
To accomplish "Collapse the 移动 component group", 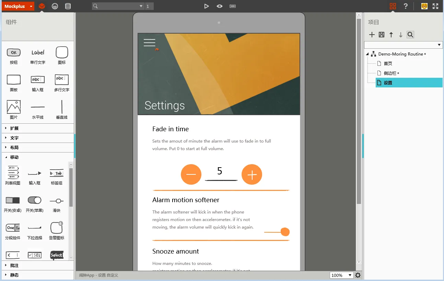I will tap(38, 157).
